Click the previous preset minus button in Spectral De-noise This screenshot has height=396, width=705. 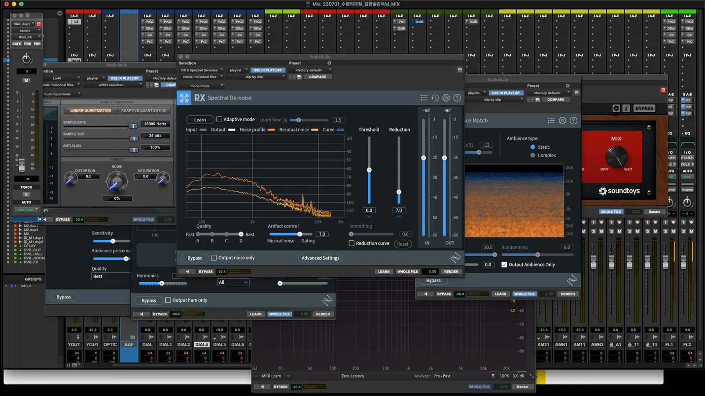289,77
